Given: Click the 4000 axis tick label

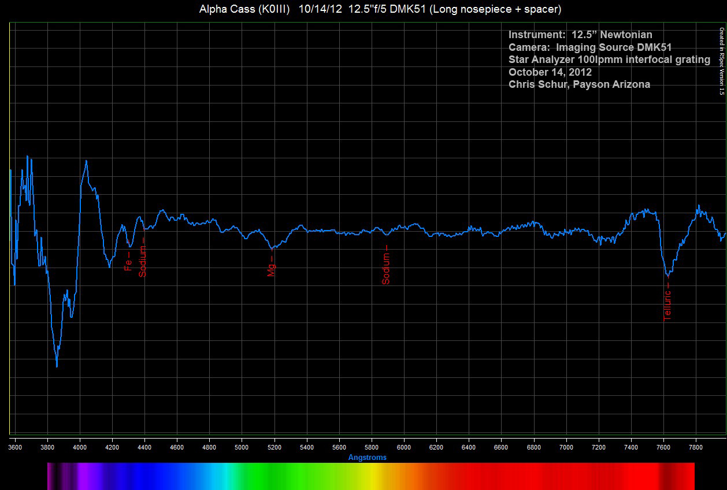Looking at the screenshot, I should [80, 447].
